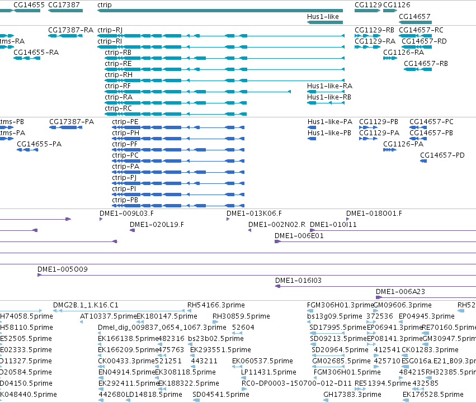Click BAC clone DME1-016I03
476x403 pixels.
298,281
